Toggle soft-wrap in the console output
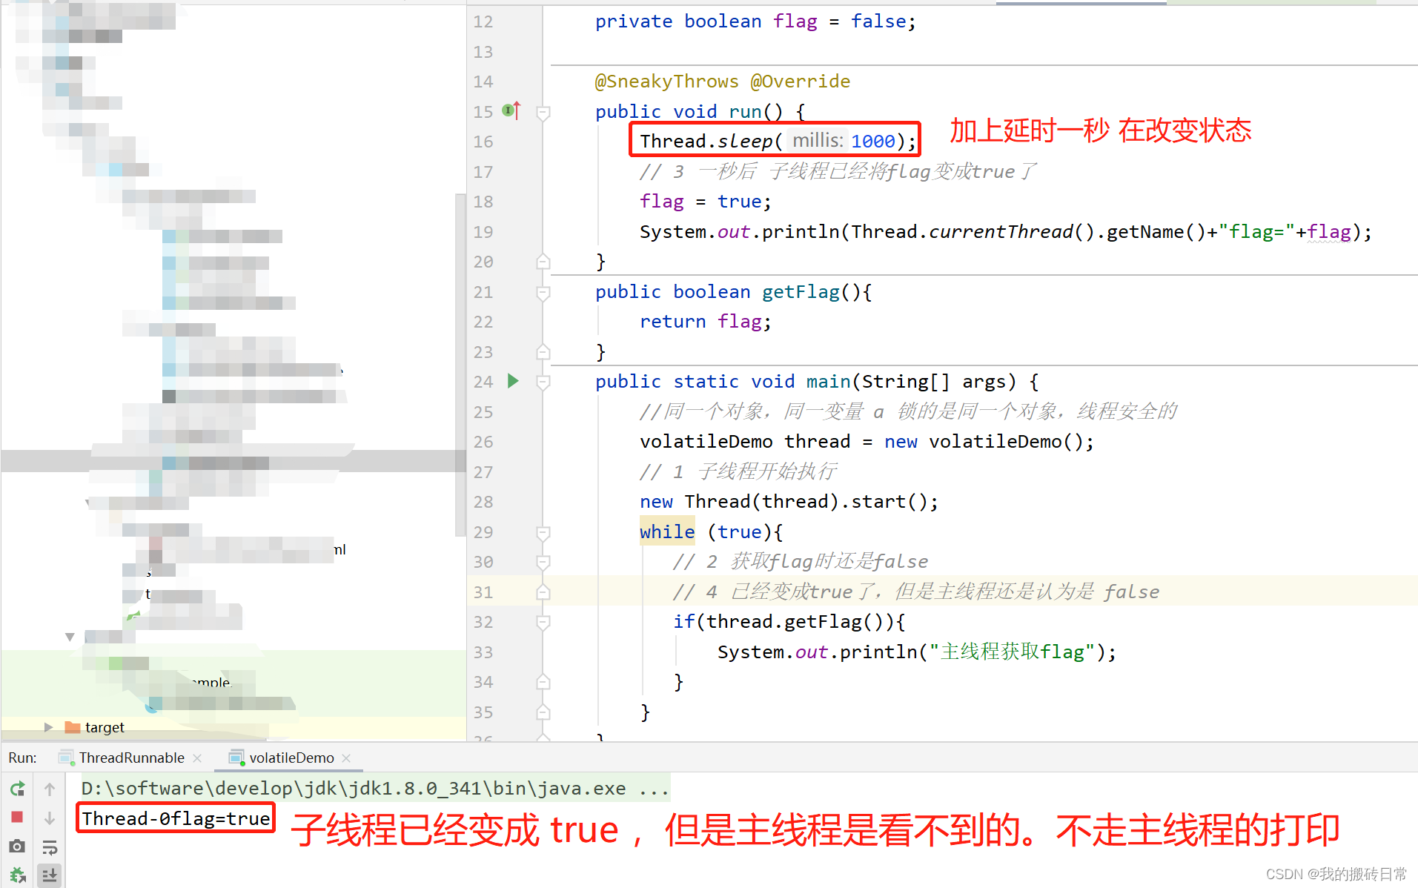This screenshot has height=888, width=1418. pos(50,846)
